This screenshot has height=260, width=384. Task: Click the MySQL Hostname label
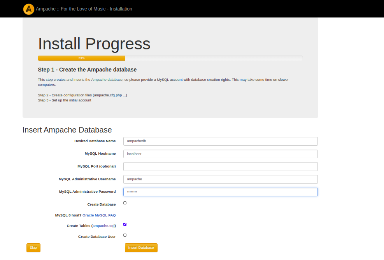pos(100,154)
